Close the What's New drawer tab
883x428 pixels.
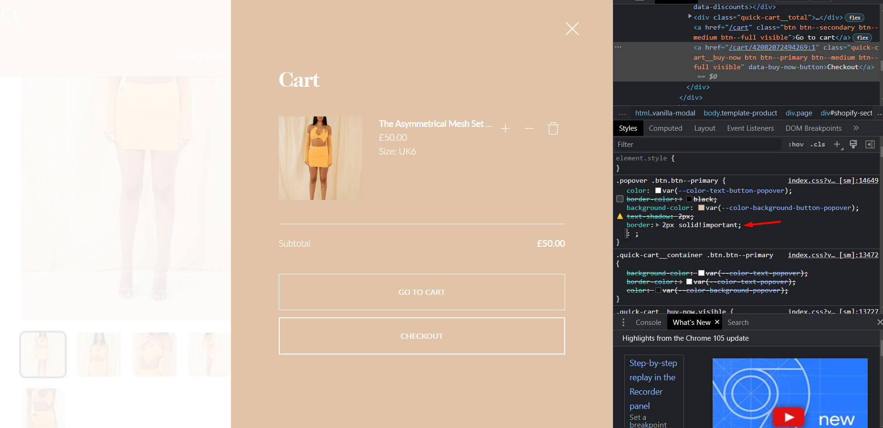click(x=717, y=322)
